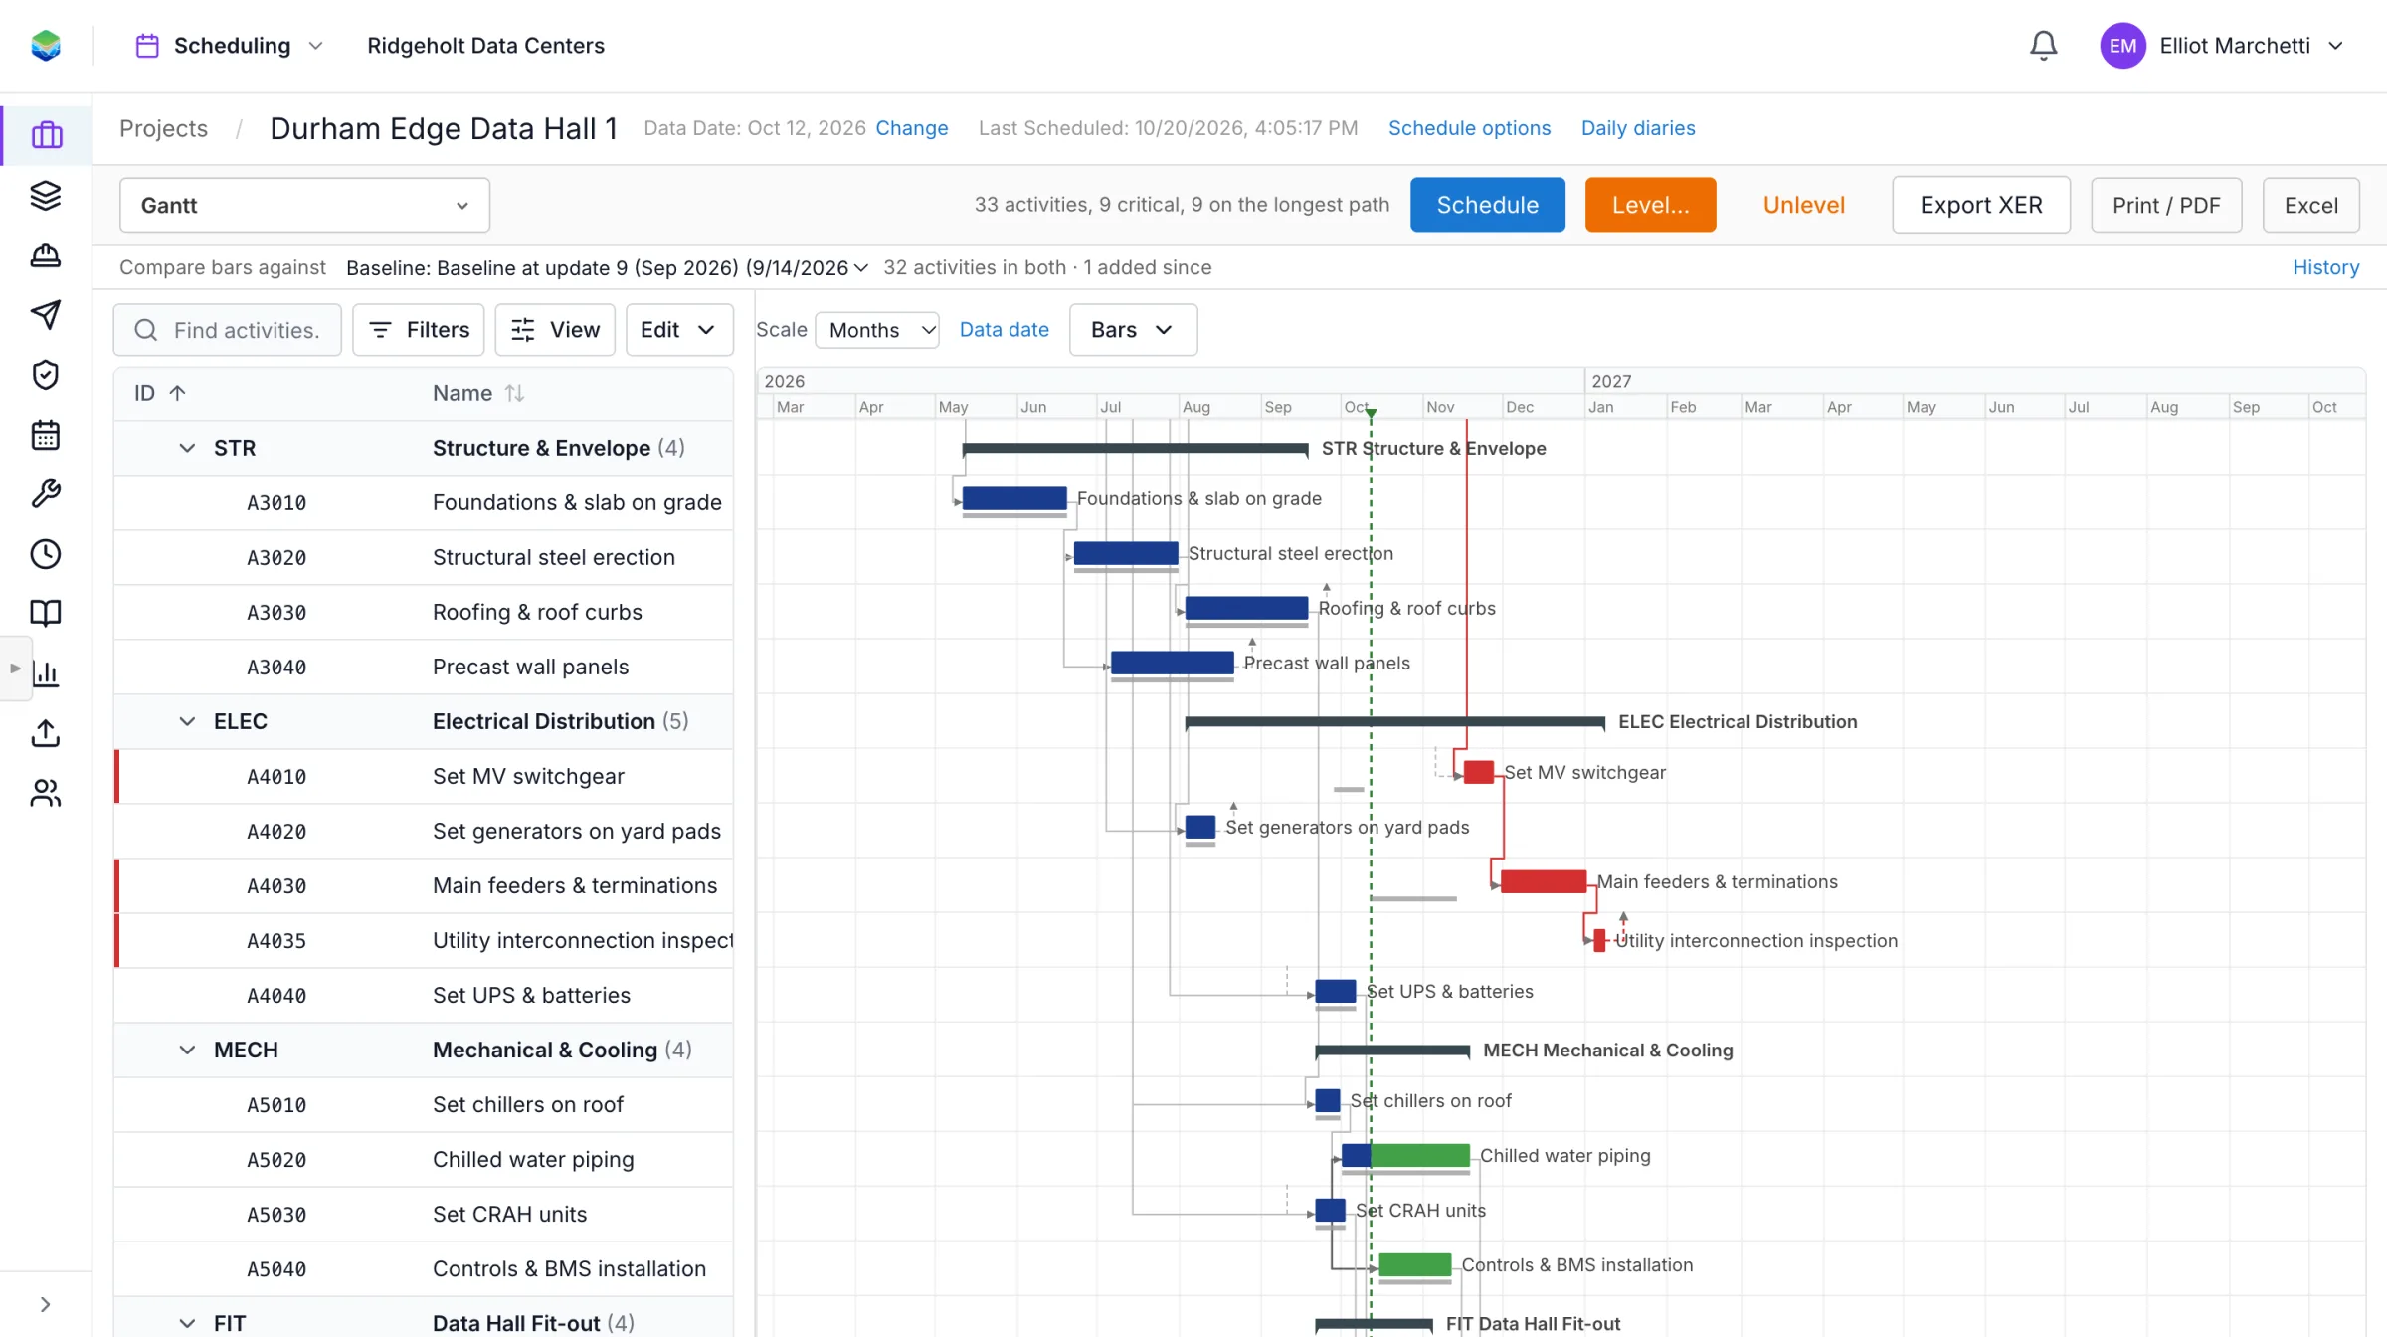Open the open-book sidebar icon
Viewport: 2387px width, 1337px height.
pyautogui.click(x=46, y=613)
